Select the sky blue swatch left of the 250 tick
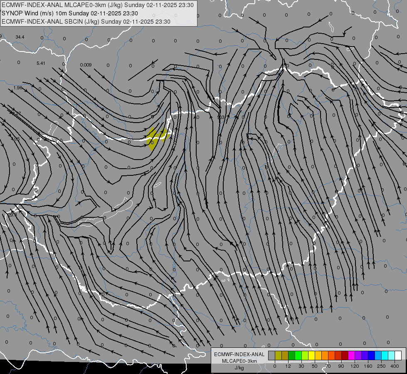Screen dimensions: 407x374 [x=378, y=355]
